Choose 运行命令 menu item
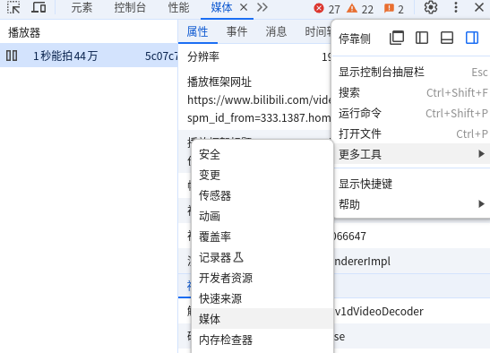 coord(412,113)
